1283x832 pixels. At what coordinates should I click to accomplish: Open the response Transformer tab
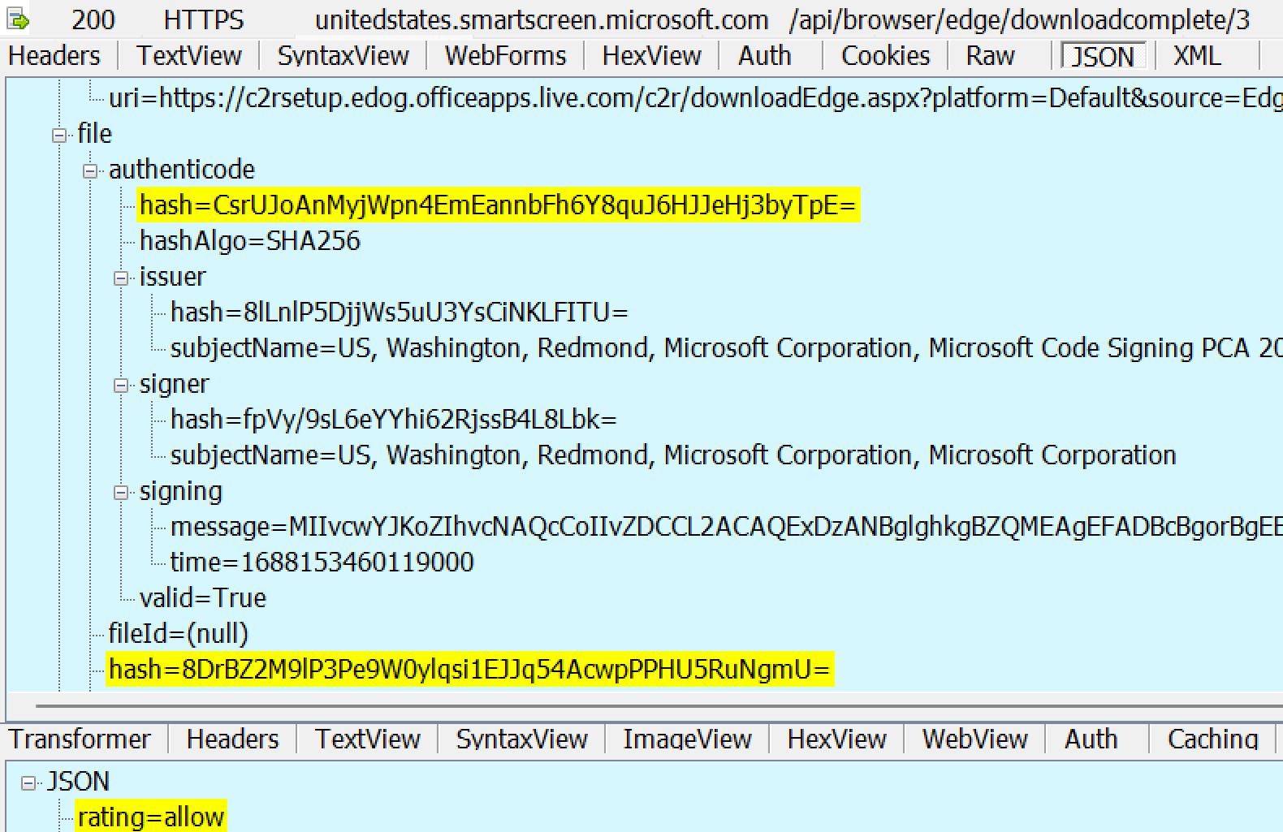(80, 739)
